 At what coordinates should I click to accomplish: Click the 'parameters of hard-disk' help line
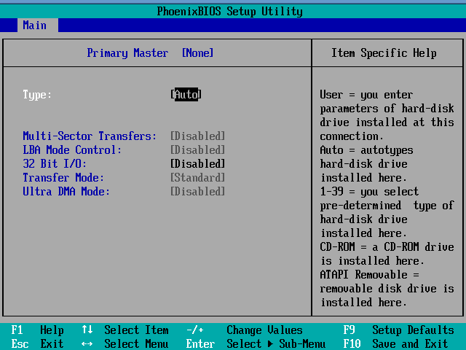(387, 109)
